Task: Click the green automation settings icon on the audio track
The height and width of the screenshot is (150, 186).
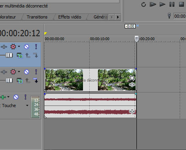Action: click(x=3, y=97)
